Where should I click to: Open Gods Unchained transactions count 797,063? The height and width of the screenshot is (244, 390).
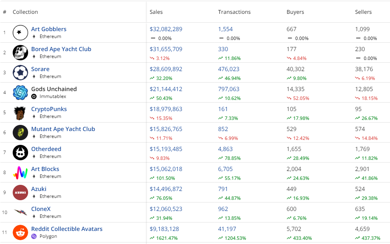point(229,89)
